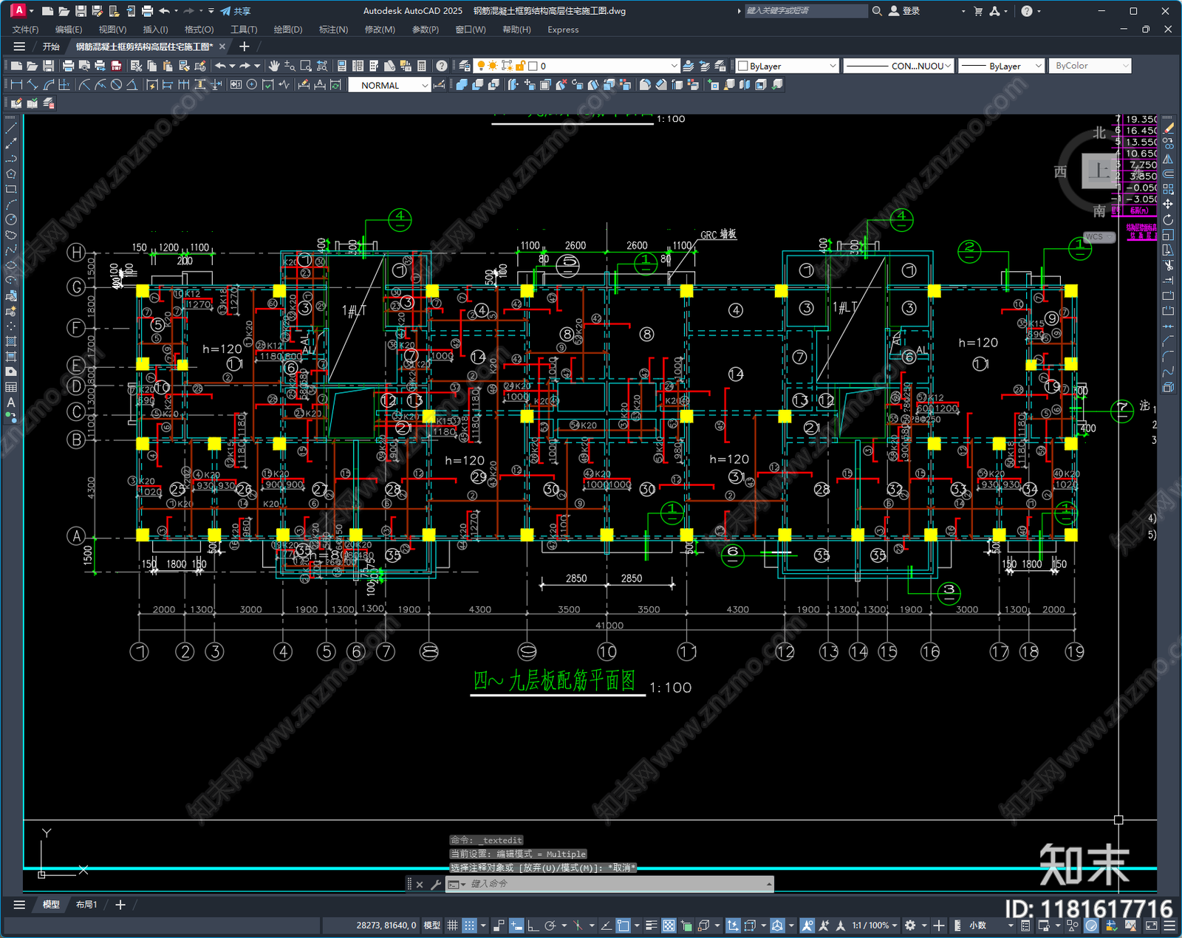Screen dimensions: 1182x938
Task: Open the Express menu
Action: point(563,30)
